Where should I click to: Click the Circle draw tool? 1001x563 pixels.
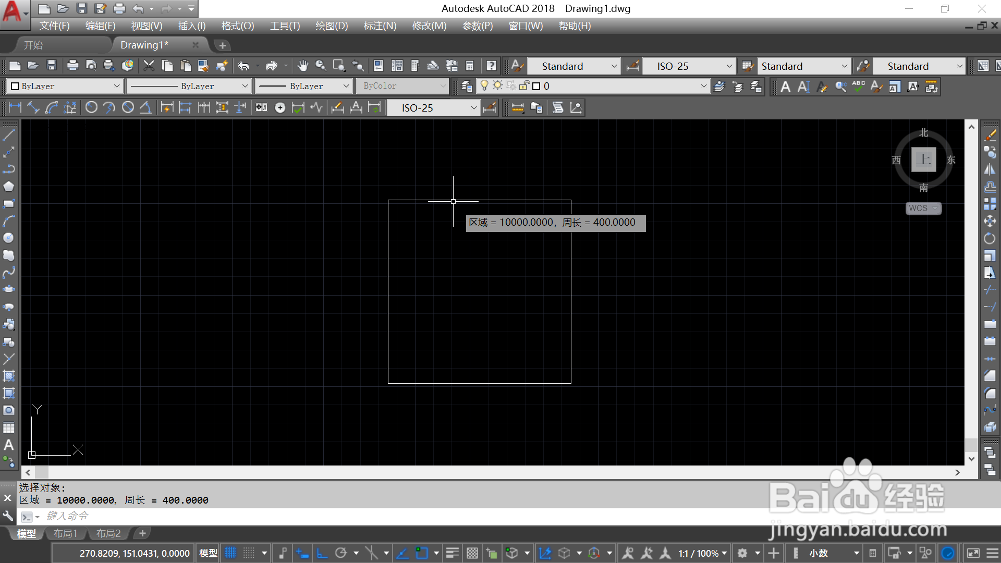[9, 238]
